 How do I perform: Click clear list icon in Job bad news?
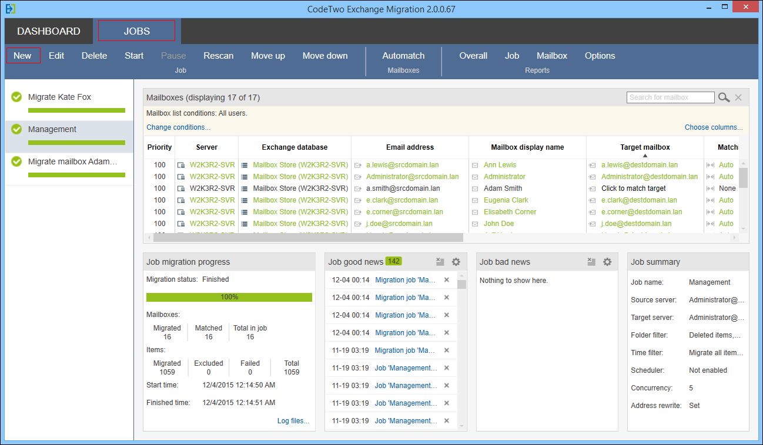pos(591,262)
